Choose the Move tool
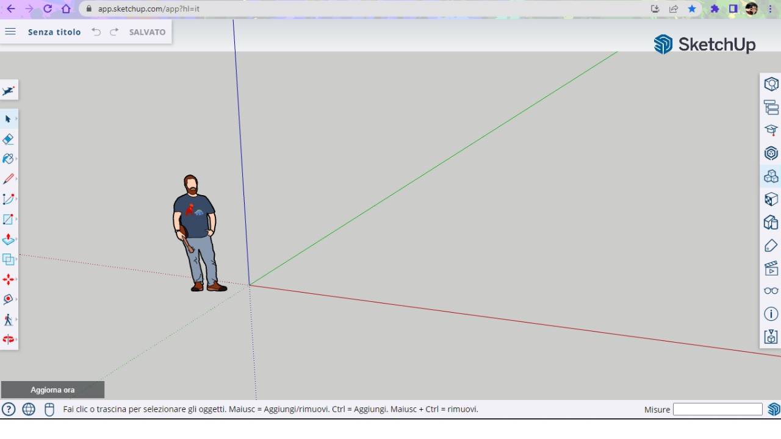The height and width of the screenshot is (439, 781). click(9, 279)
